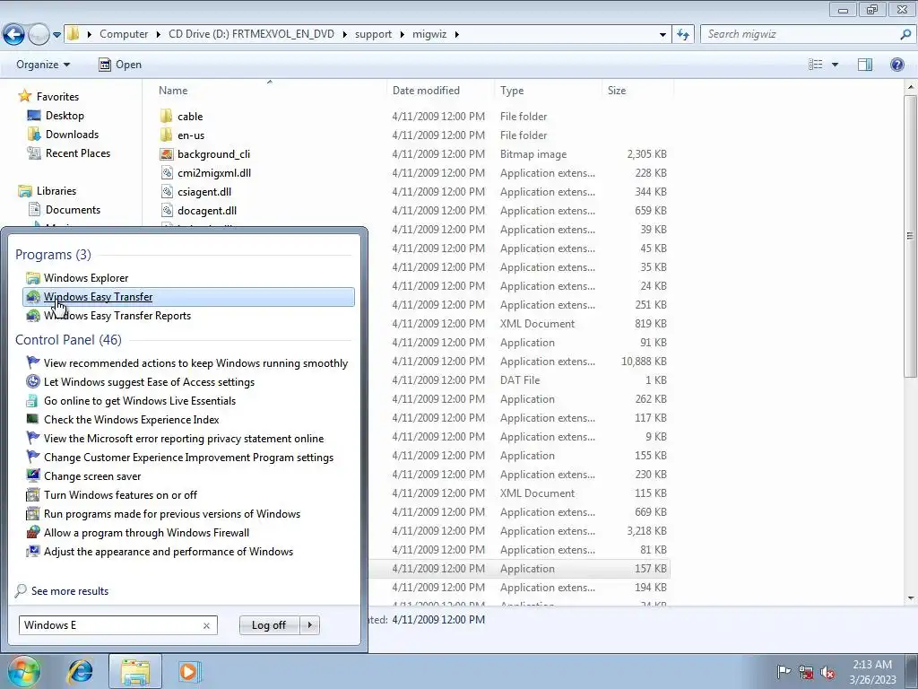Viewport: 918px width, 689px height.
Task: Click the muted volume tray icon
Action: 827,672
